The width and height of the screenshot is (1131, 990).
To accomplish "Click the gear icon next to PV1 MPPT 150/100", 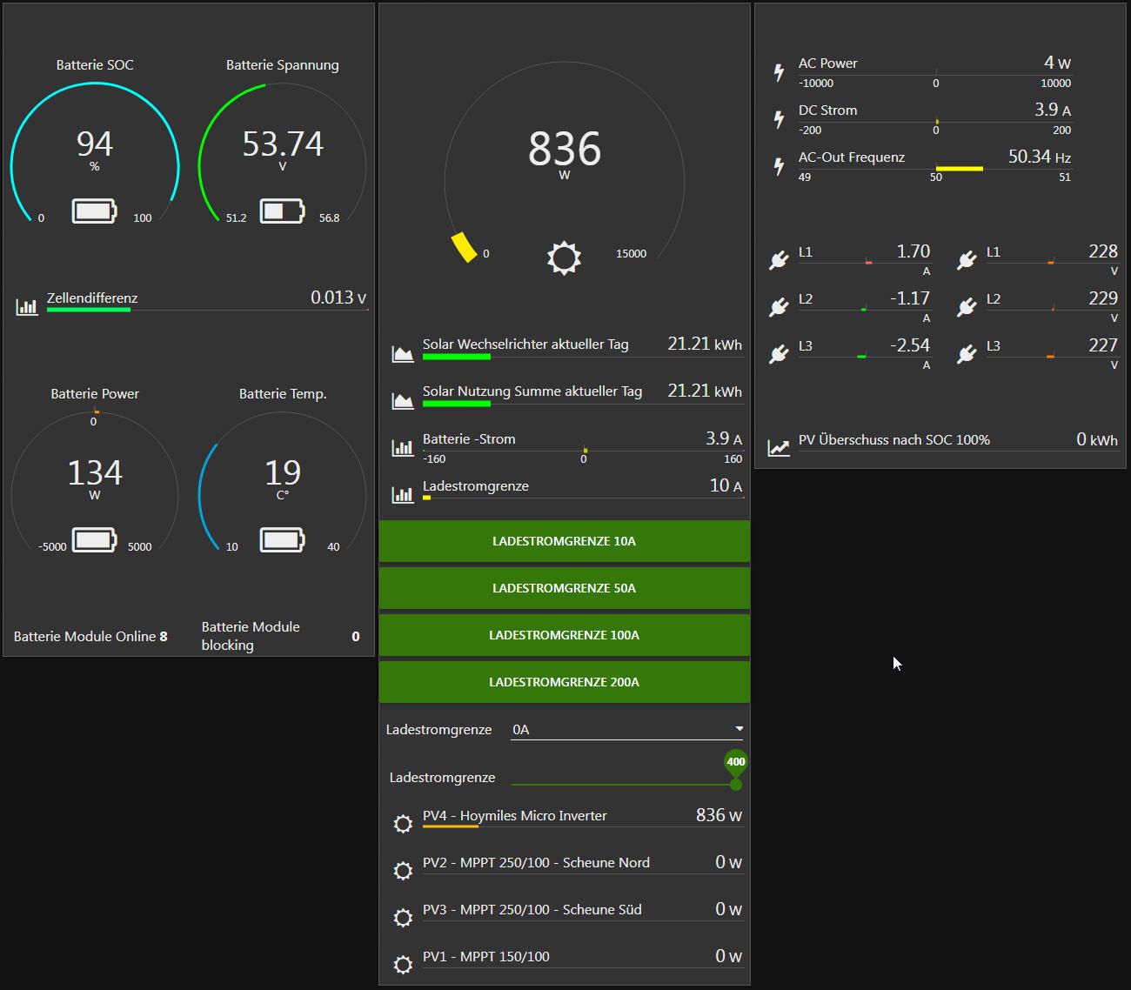I will click(x=403, y=965).
